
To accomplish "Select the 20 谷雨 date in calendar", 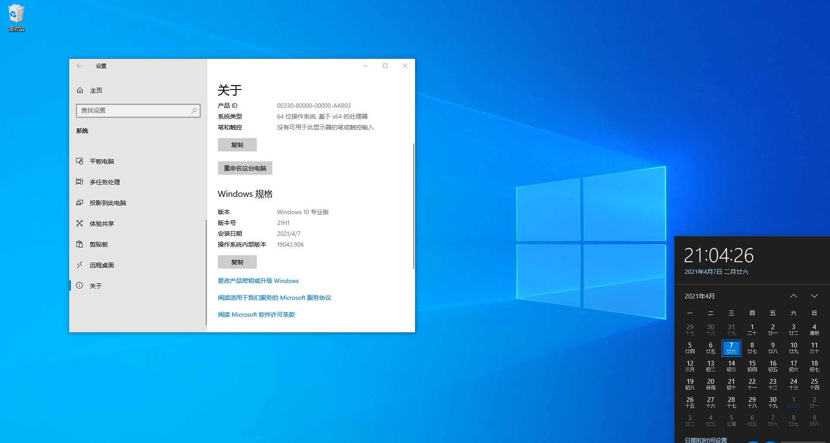I will click(711, 384).
